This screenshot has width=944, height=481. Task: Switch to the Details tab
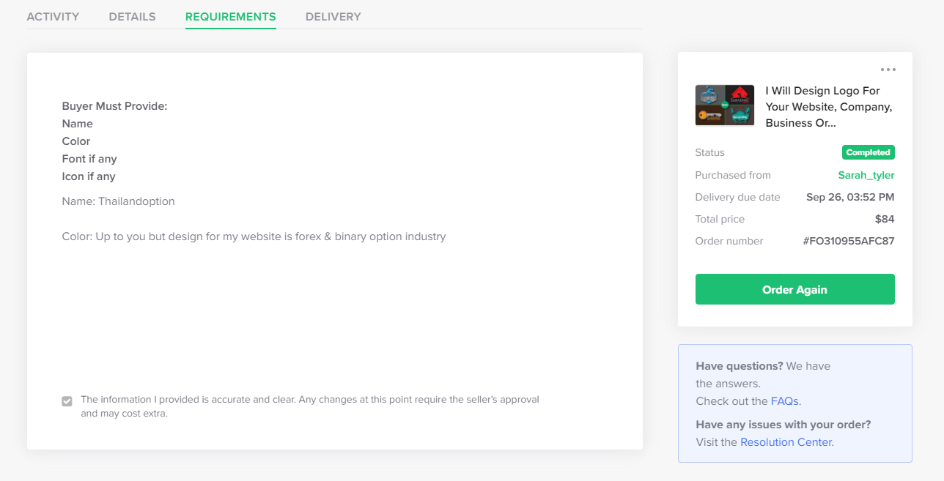coord(132,16)
